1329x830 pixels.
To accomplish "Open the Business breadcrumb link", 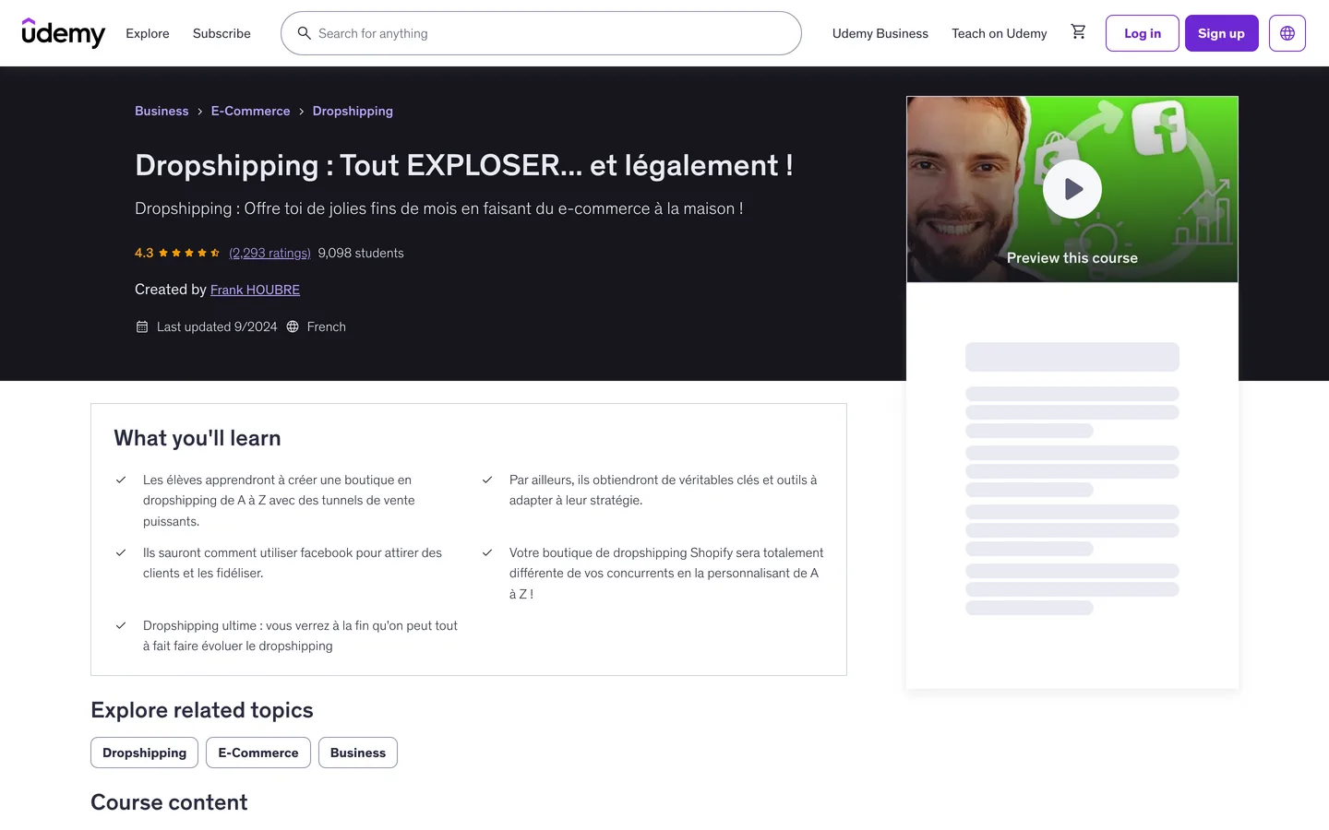I will tap(162, 111).
